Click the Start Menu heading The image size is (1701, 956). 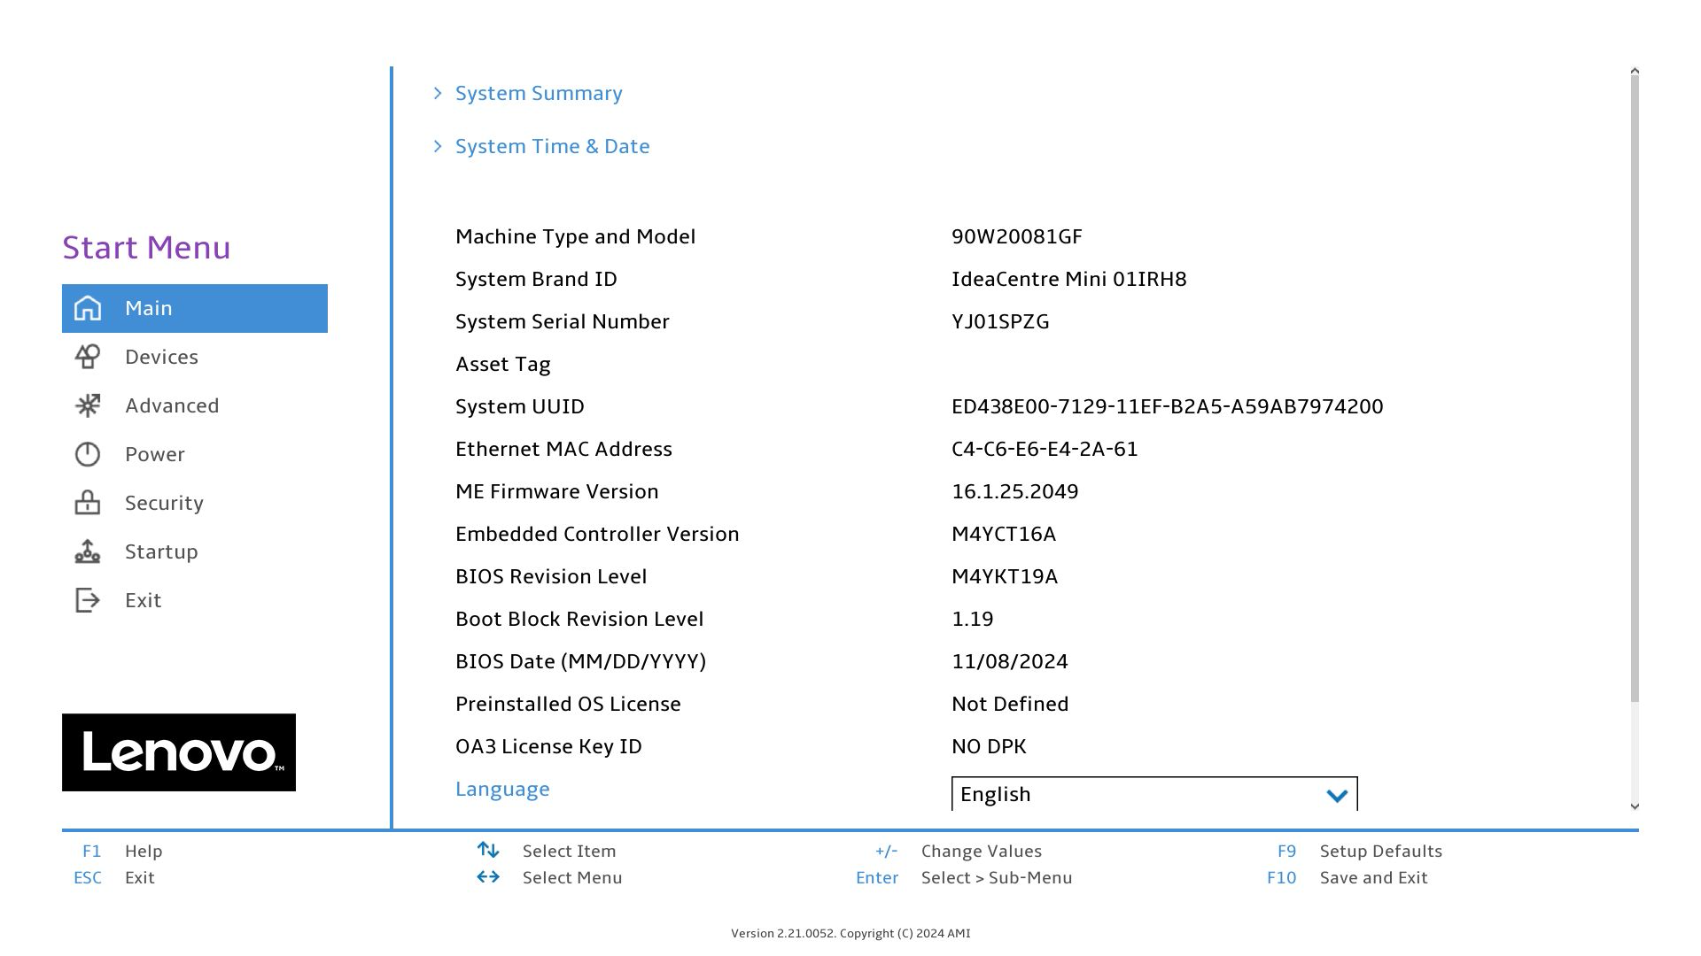(x=146, y=247)
